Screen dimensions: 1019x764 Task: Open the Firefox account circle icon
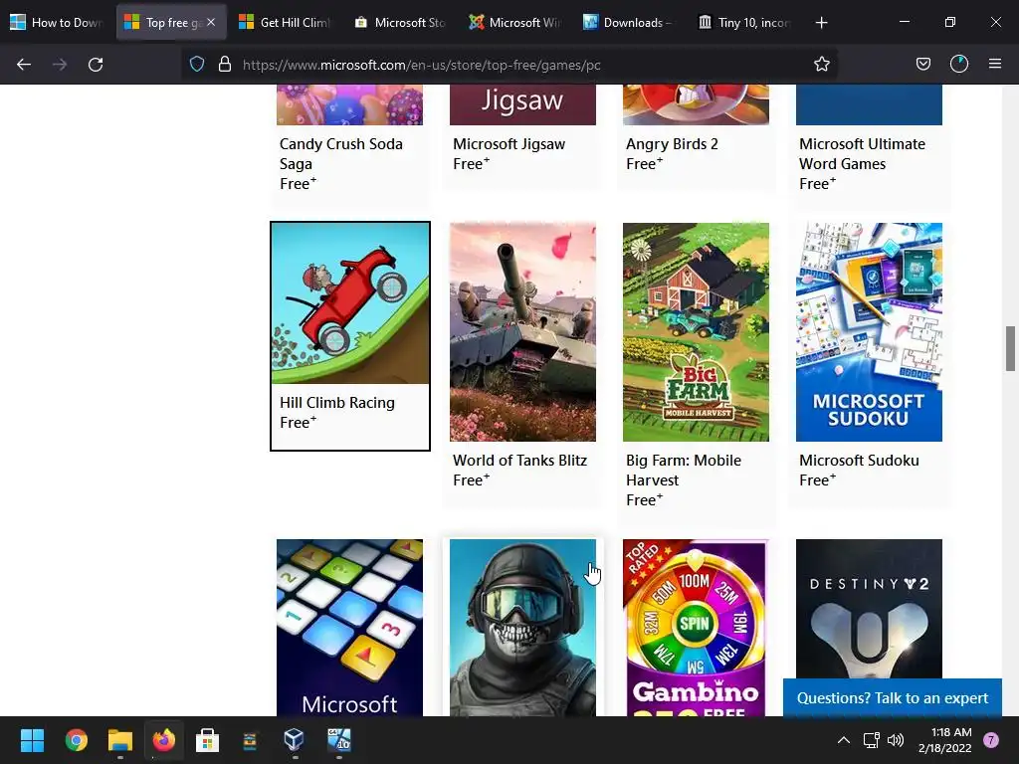[x=959, y=64]
